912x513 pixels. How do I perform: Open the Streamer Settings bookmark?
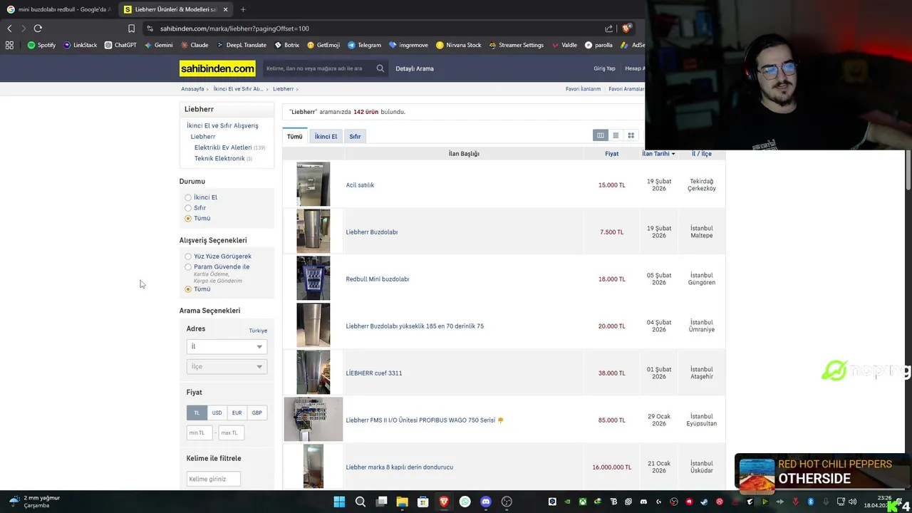pos(515,45)
